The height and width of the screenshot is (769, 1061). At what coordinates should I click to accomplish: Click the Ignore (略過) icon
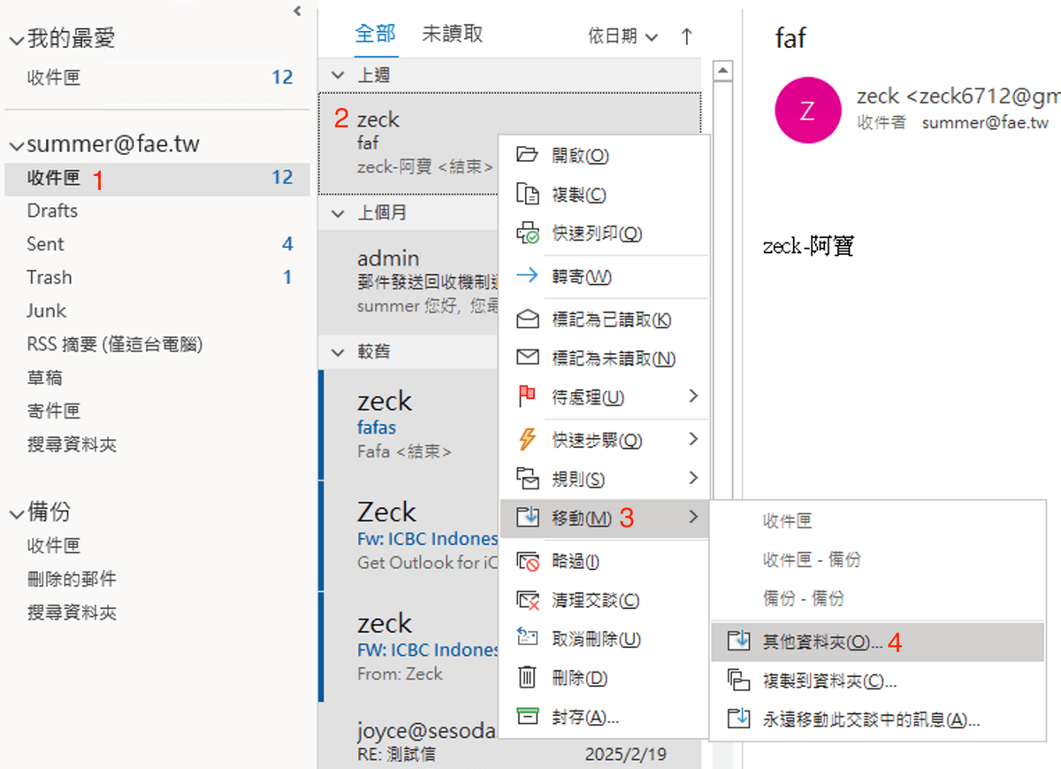point(527,561)
